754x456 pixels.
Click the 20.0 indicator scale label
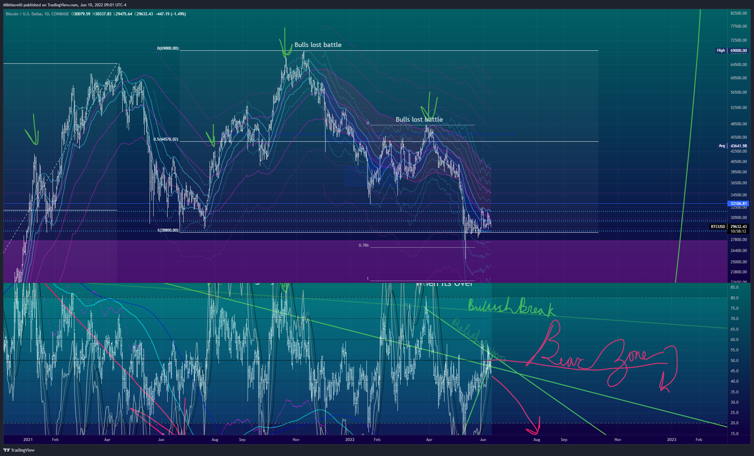(734, 423)
